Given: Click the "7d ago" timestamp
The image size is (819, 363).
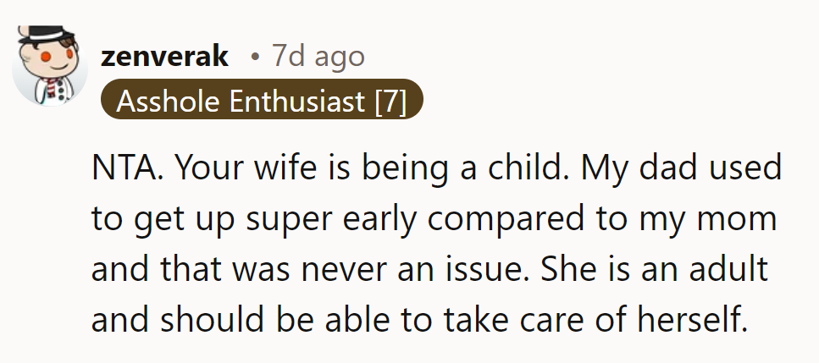Looking at the screenshot, I should point(318,57).
